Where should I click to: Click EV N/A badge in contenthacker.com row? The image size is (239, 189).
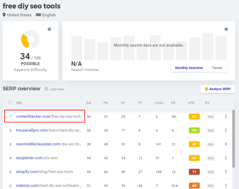click(211, 117)
